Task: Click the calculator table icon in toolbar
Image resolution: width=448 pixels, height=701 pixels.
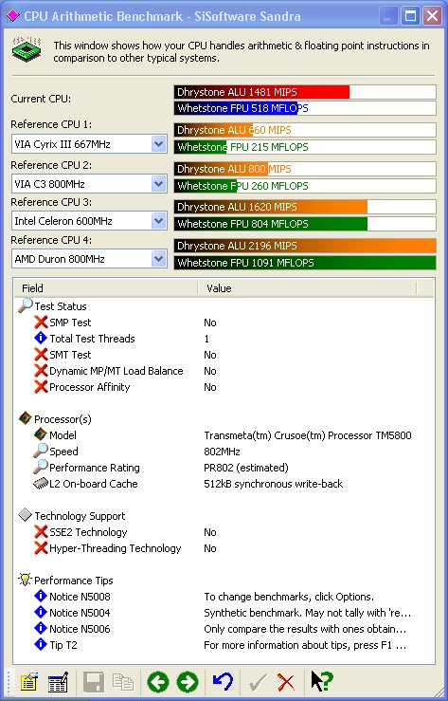Action: tap(58, 683)
